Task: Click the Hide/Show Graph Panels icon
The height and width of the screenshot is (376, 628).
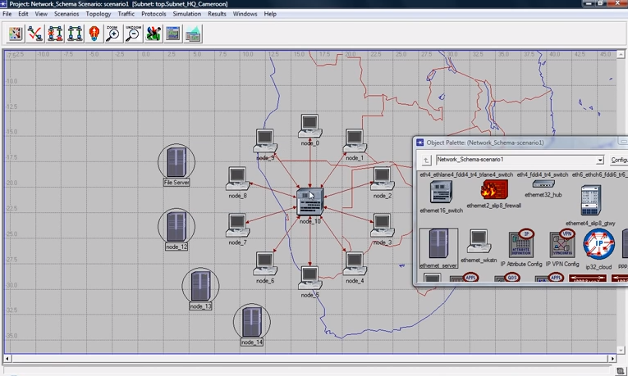Action: pyautogui.click(x=193, y=33)
